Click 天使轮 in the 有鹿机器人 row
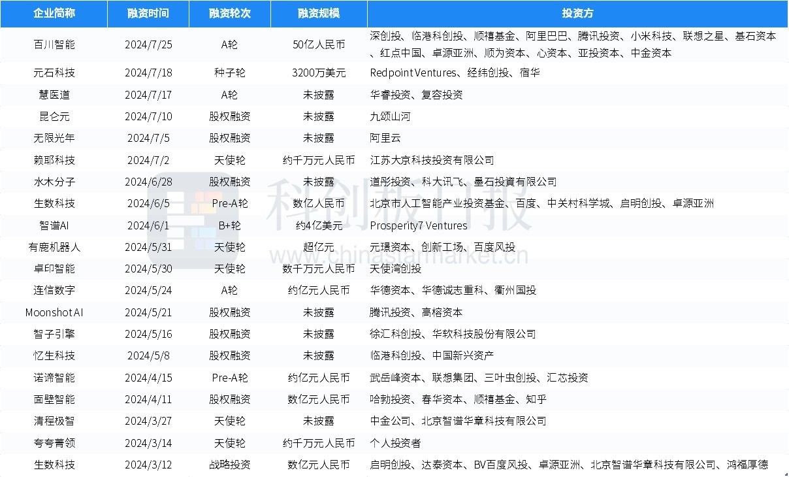 click(x=230, y=247)
